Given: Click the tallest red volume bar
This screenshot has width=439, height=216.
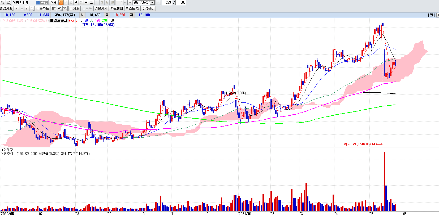Looking at the screenshot, I should click(x=384, y=182).
